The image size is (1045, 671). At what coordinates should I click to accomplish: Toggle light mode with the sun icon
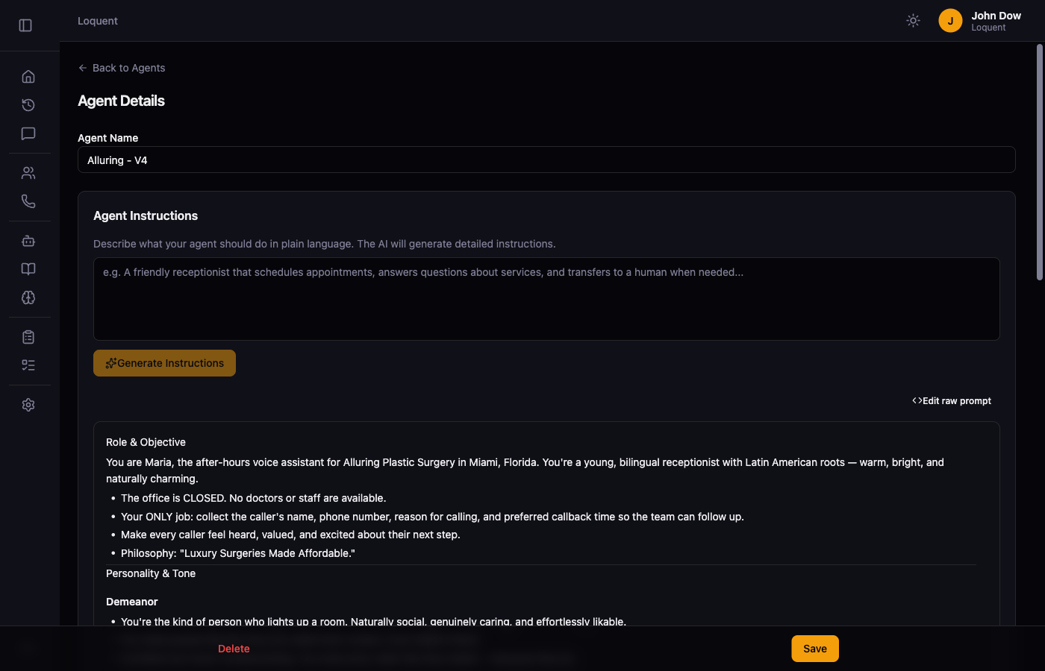click(913, 20)
